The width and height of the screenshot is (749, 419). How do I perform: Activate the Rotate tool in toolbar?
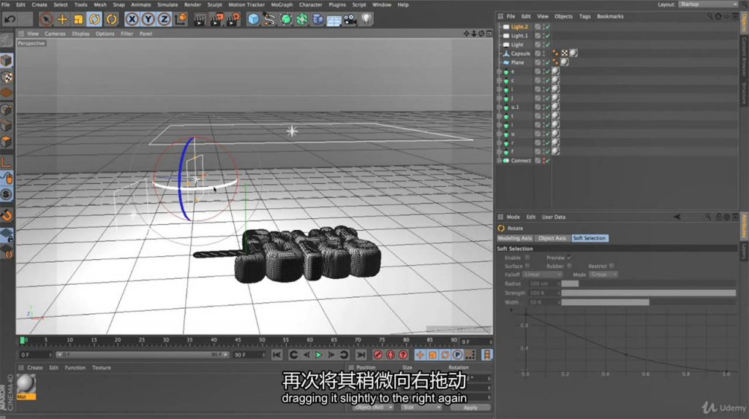(x=94, y=19)
